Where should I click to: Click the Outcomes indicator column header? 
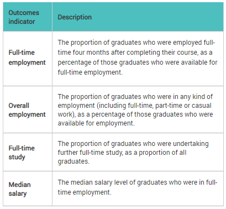(24, 17)
